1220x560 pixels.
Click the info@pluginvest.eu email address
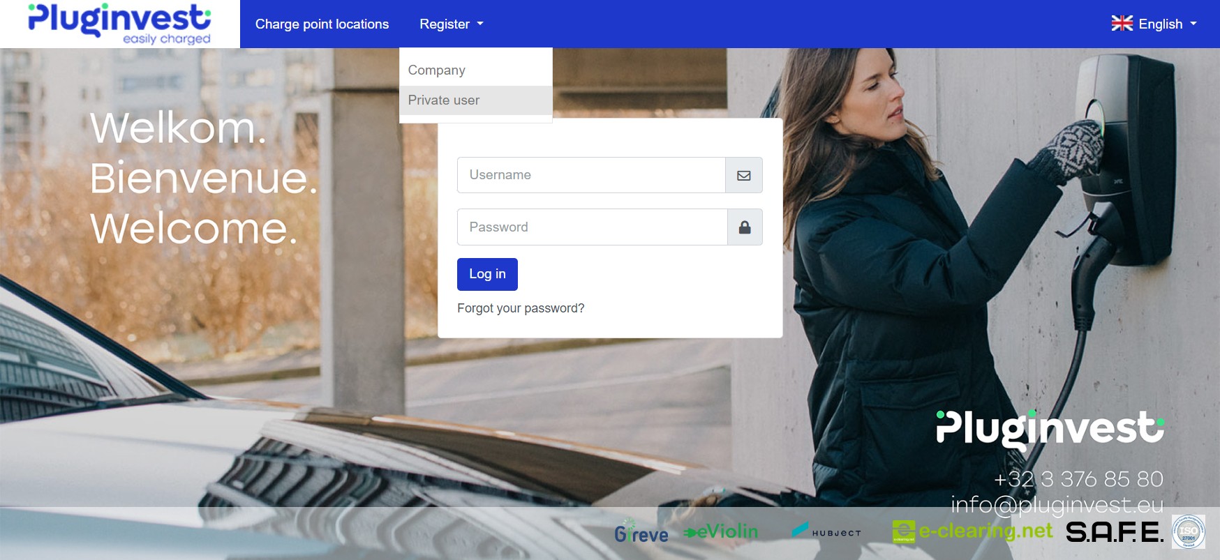(1057, 504)
